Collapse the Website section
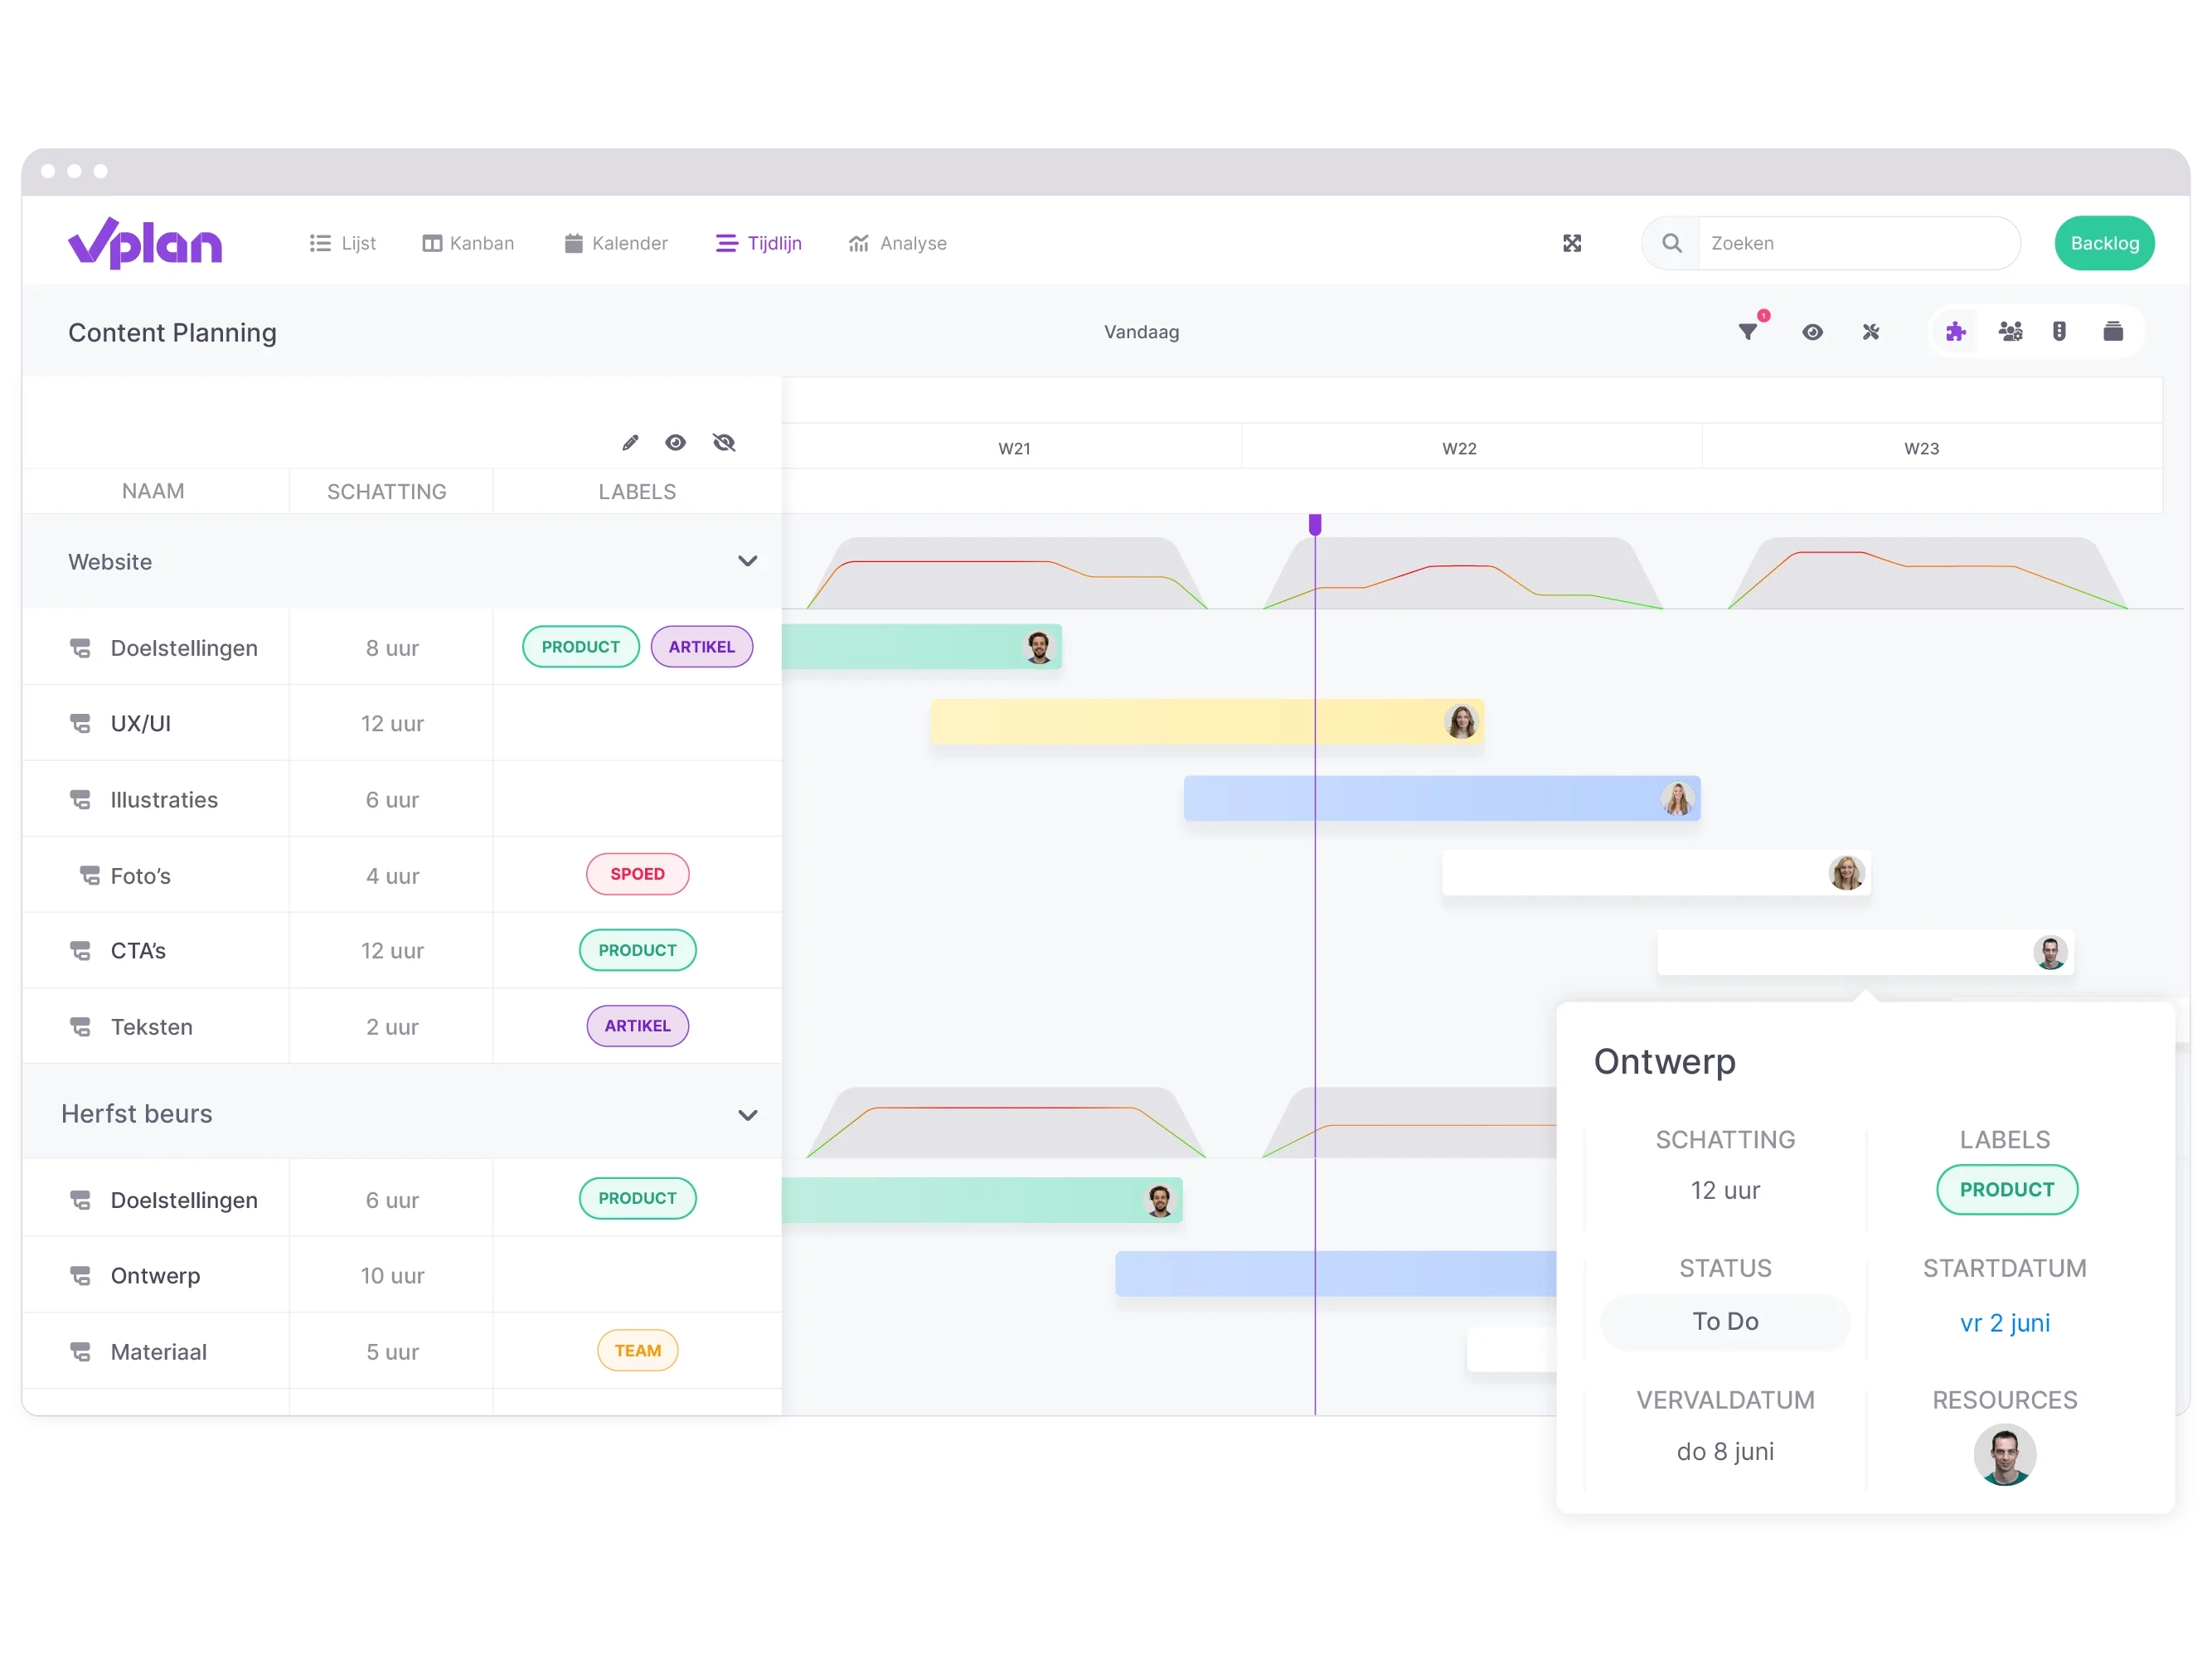The height and width of the screenshot is (1659, 2212). (x=749, y=561)
